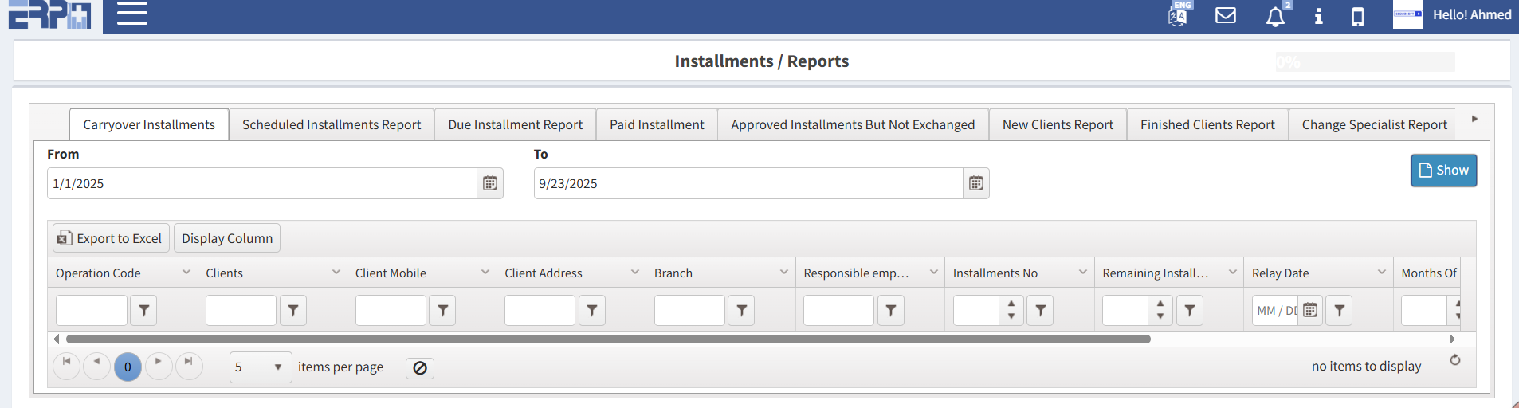The height and width of the screenshot is (408, 1519).
Task: Open the hamburger navigation menu
Action: 132,14
